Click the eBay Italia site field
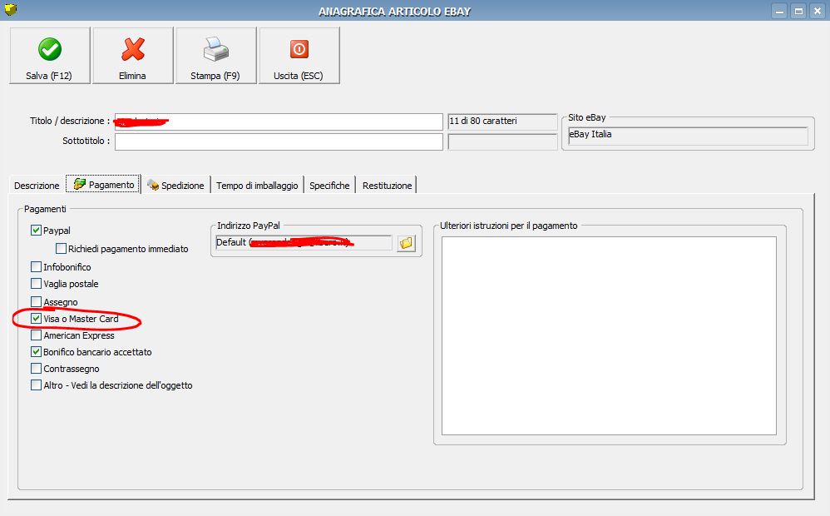Image resolution: width=830 pixels, height=516 pixels. [688, 136]
